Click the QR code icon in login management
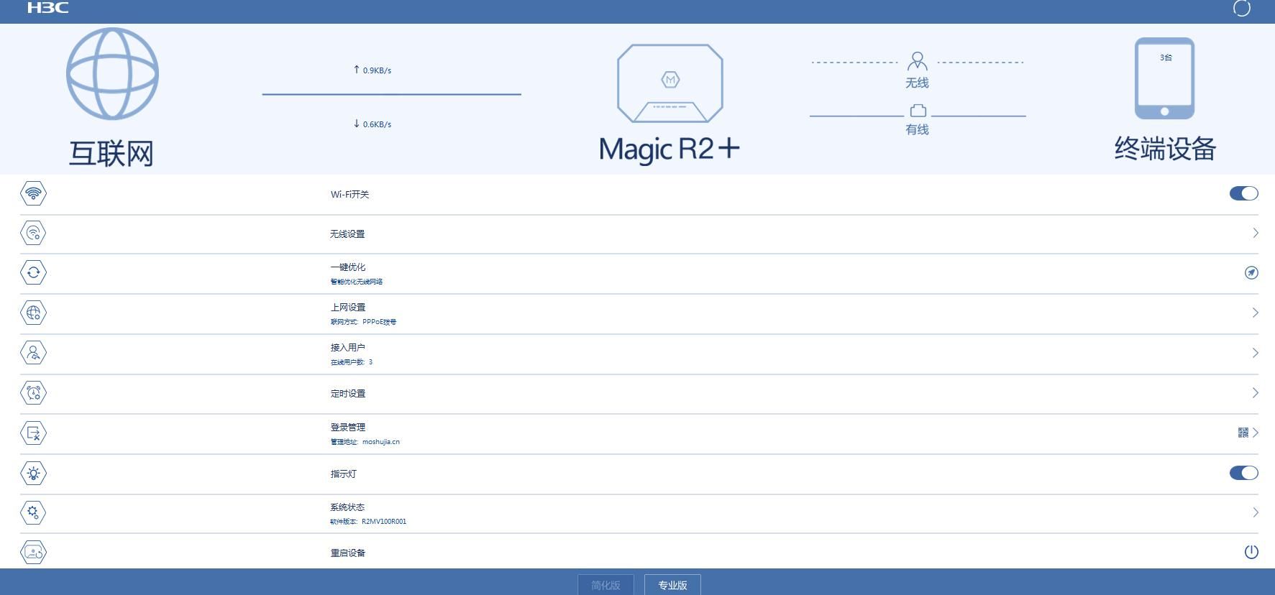 coord(1243,433)
